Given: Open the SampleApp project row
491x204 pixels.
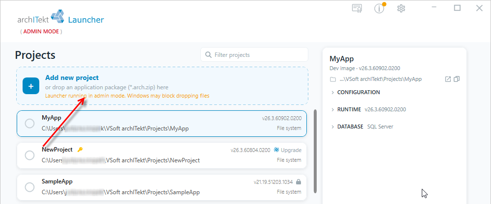Looking at the screenshot, I should point(162,187).
